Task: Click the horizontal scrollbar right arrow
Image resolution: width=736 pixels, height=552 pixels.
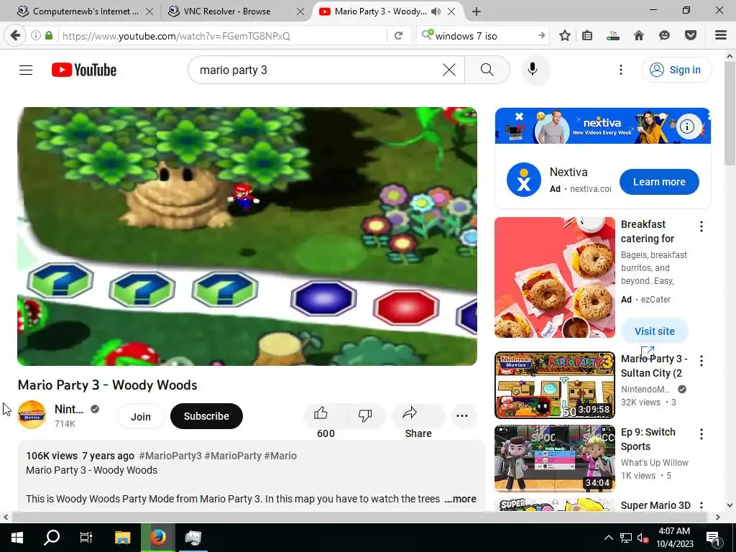Action: [718, 517]
